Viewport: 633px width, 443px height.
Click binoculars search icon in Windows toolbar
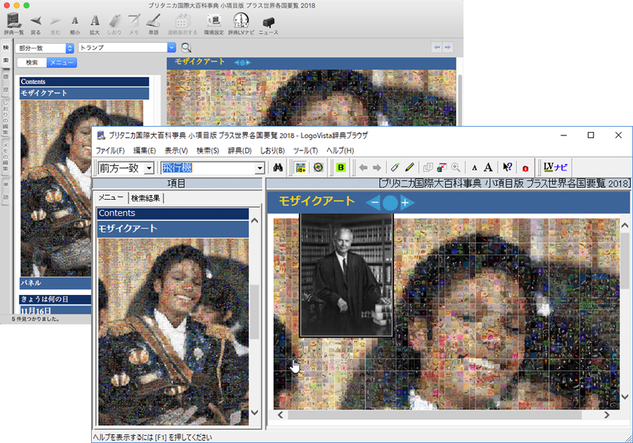click(x=278, y=167)
